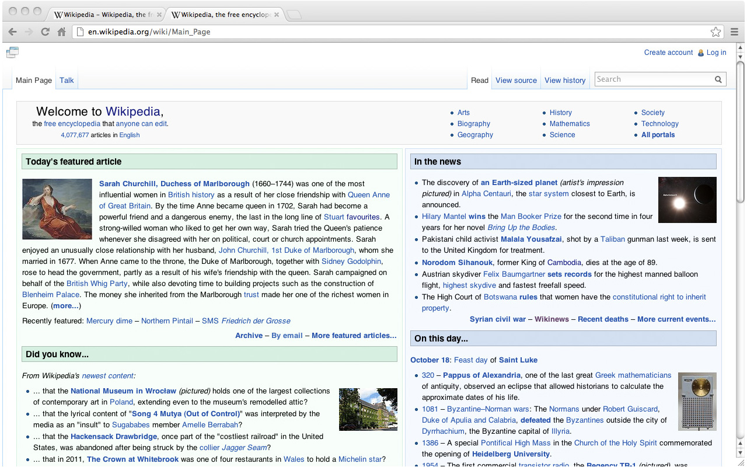The image size is (747, 467).
Task: Open the Regency TR-1 transistor radio image
Action: (697, 402)
